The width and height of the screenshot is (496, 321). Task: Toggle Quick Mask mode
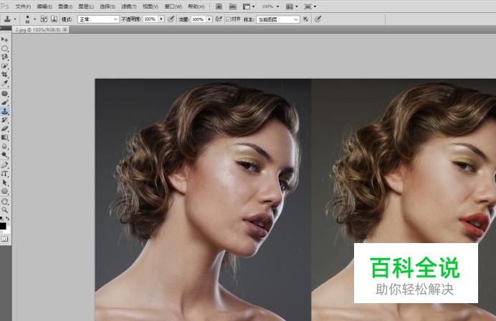tap(4, 239)
